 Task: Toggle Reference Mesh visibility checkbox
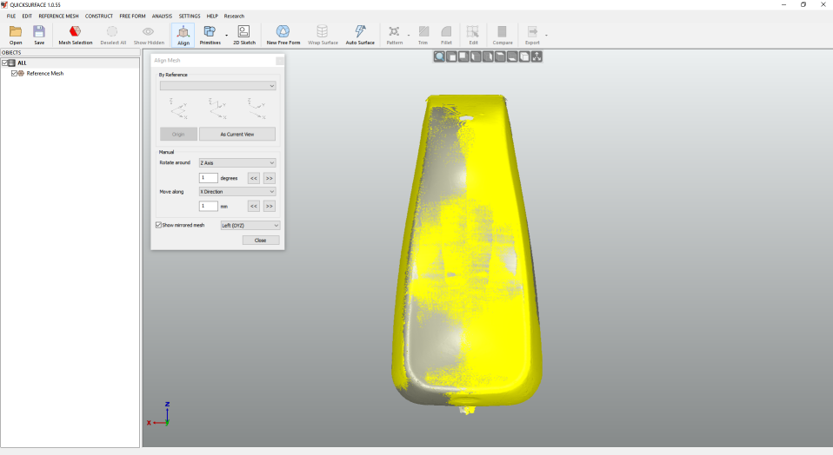(14, 74)
